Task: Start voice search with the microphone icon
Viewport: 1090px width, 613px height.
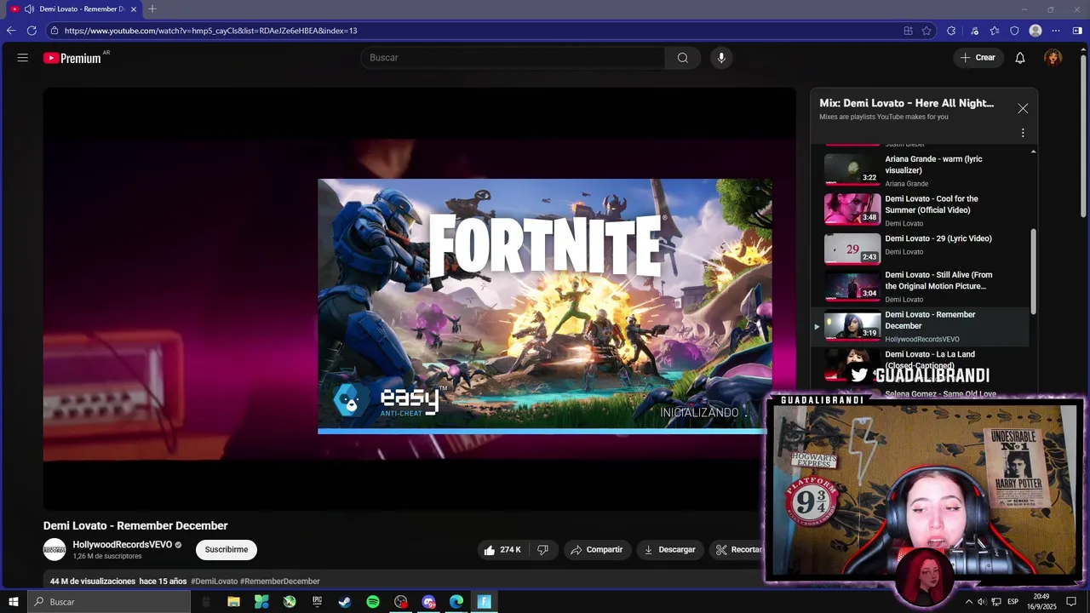Action: [x=721, y=58]
